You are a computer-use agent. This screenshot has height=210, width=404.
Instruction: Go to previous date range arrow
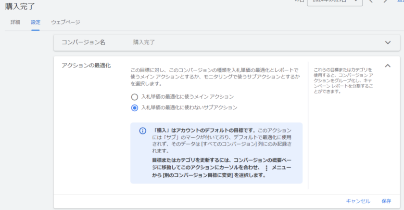point(371,2)
